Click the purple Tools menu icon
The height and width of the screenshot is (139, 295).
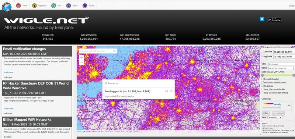[85, 6]
